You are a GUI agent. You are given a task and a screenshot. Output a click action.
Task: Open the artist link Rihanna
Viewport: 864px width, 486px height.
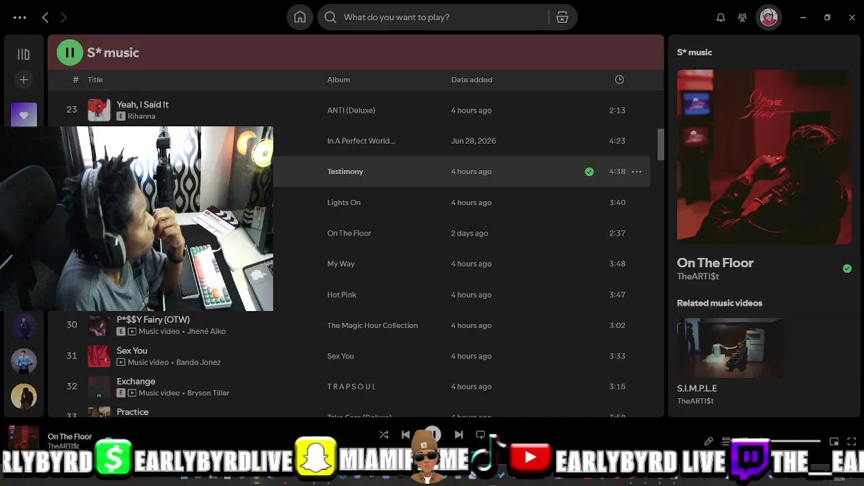(x=141, y=116)
